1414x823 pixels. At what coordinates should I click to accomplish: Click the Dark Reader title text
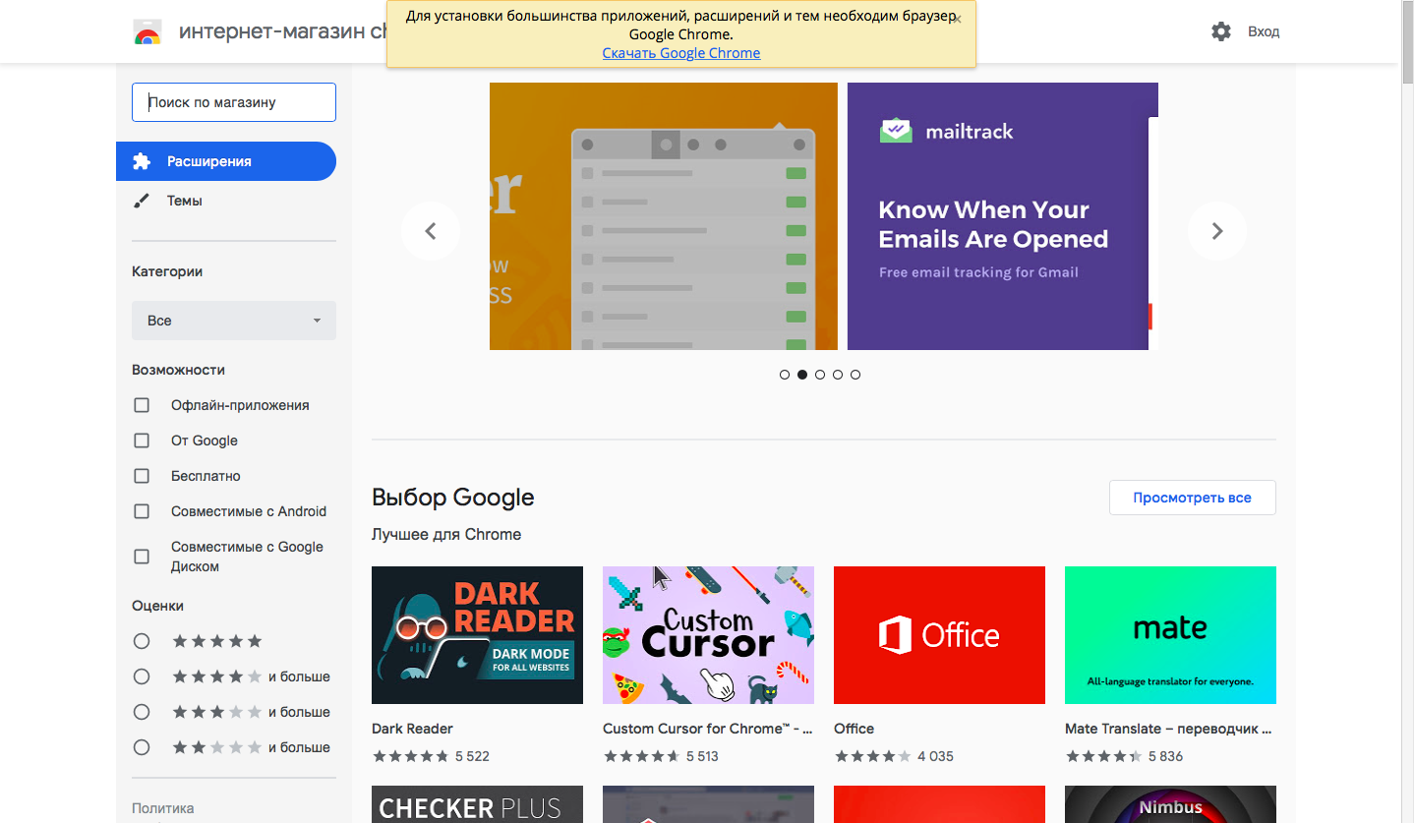click(412, 729)
